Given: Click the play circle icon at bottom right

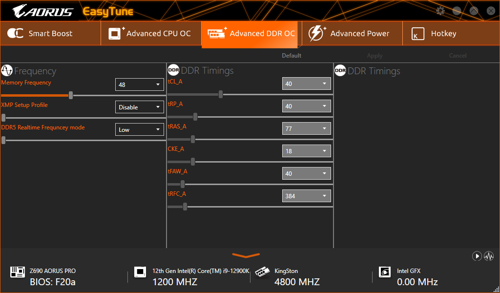Looking at the screenshot, I should (477, 256).
